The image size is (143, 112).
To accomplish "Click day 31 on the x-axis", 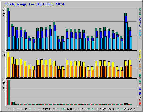I will (x=134, y=109).
